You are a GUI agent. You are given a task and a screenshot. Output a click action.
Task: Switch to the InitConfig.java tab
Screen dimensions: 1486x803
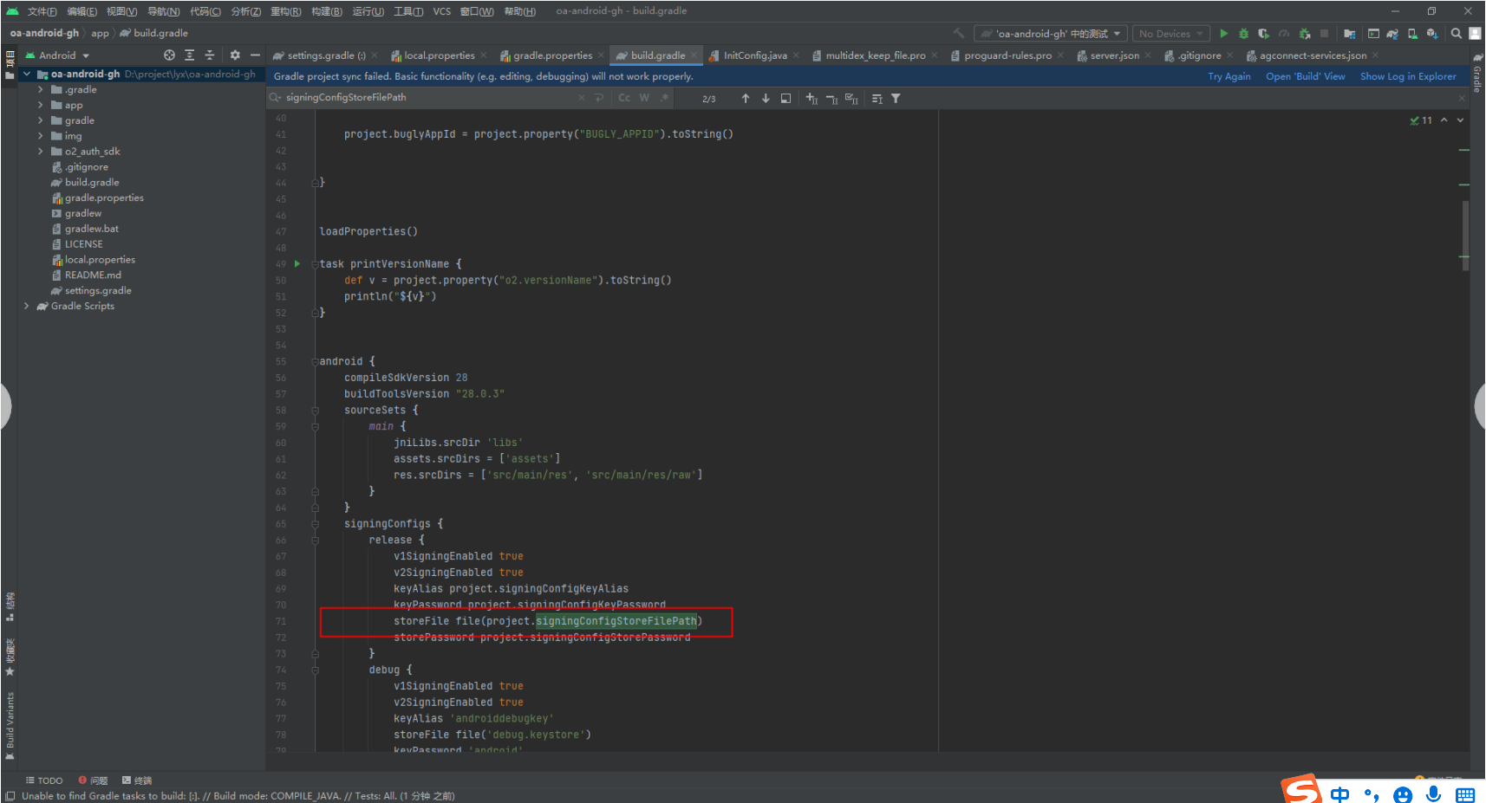(754, 55)
